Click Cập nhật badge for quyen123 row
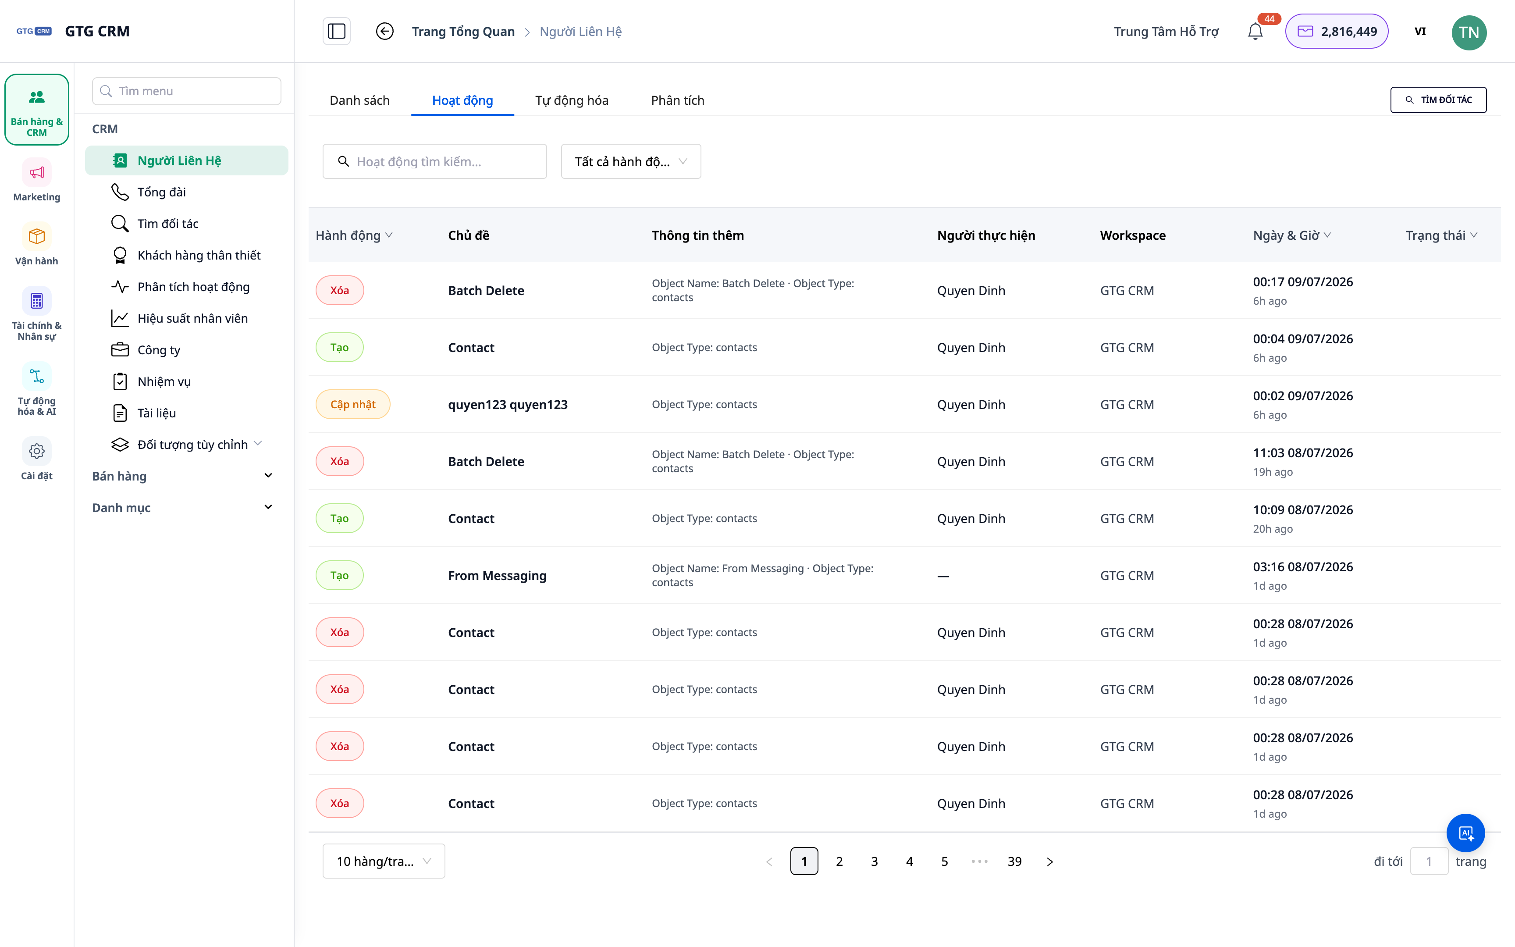 352,404
